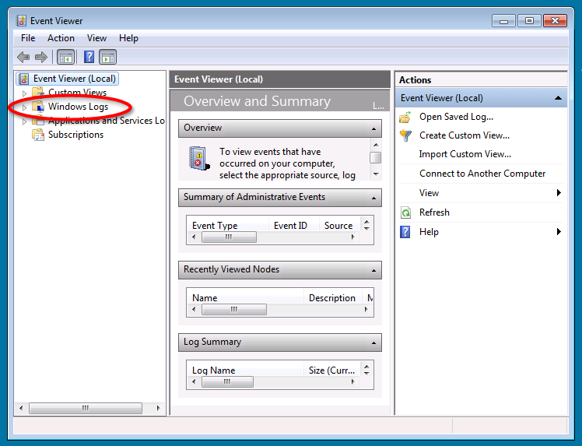Click the Windows Logs folder icon

(x=38, y=107)
